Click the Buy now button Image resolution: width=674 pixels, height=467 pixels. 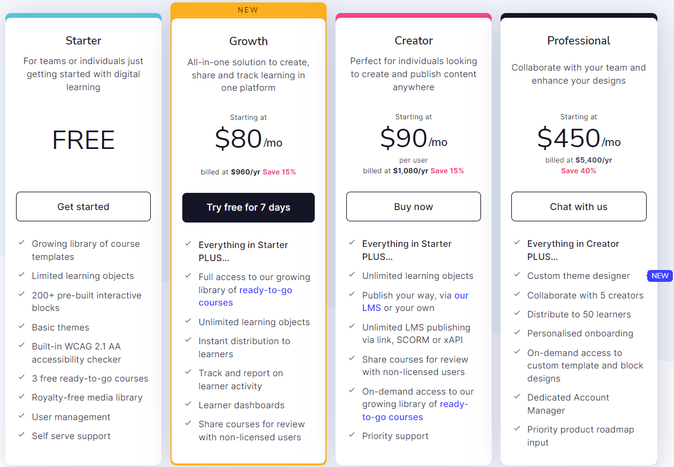point(413,207)
